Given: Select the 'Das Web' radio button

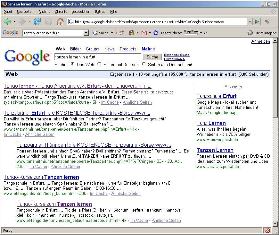Looking at the screenshot, I should (x=72, y=64).
